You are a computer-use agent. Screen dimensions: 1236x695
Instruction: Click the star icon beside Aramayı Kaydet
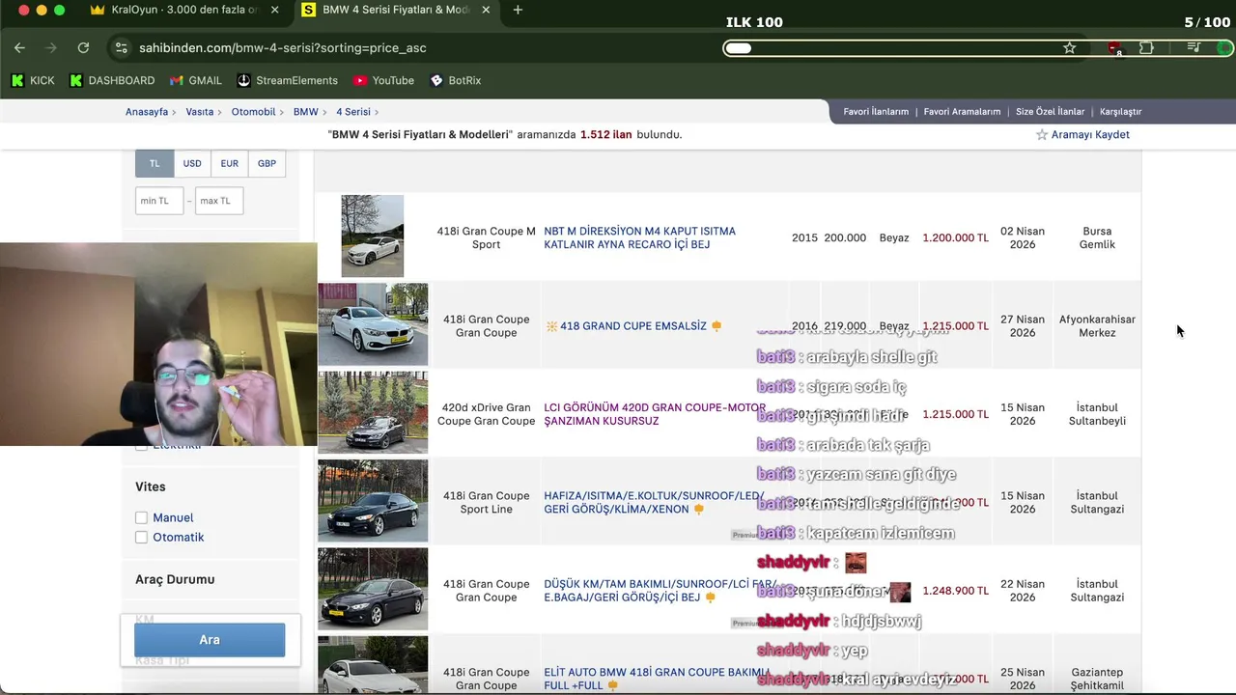pyautogui.click(x=1042, y=135)
